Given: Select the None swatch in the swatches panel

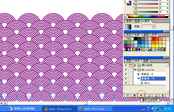Looking at the screenshot, I should pos(125,39).
